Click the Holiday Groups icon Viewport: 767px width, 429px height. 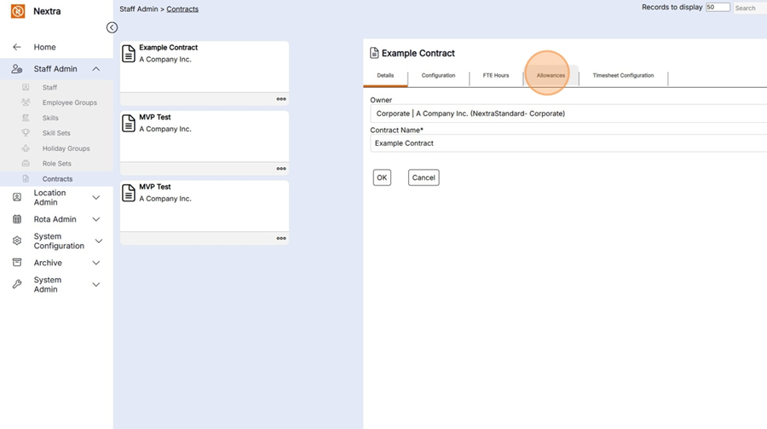tap(26, 148)
